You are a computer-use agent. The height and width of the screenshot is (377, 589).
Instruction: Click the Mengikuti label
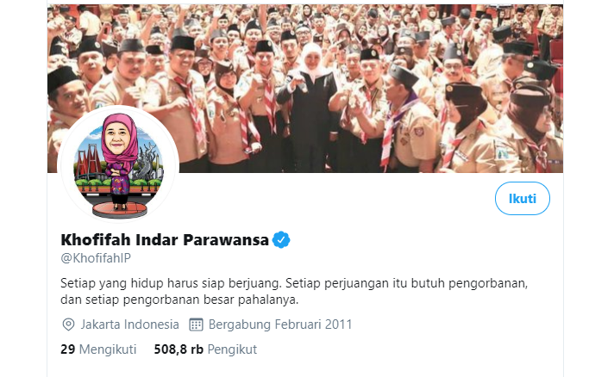click(108, 349)
